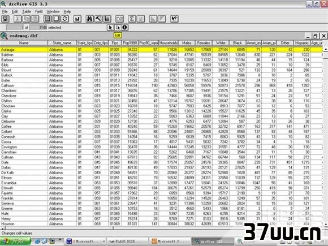Screen dimensions: 328x246
Task: Click the Select None toolbar icon
Action: [56, 19]
